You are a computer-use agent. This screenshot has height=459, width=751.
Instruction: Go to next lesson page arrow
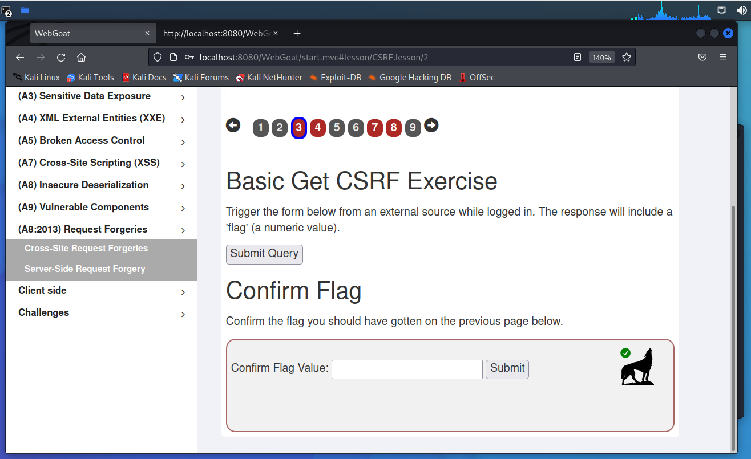431,125
